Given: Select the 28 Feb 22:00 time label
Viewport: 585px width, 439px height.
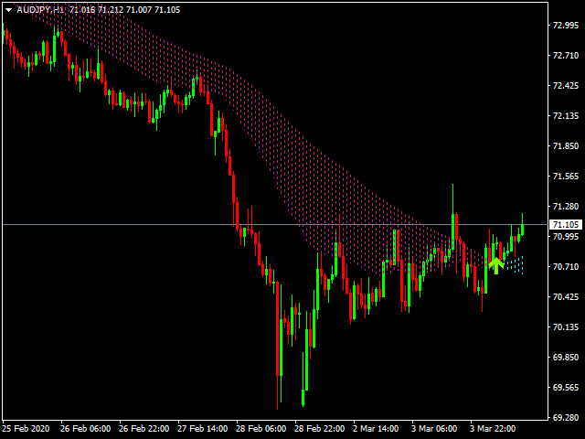Looking at the screenshot, I should 321,428.
